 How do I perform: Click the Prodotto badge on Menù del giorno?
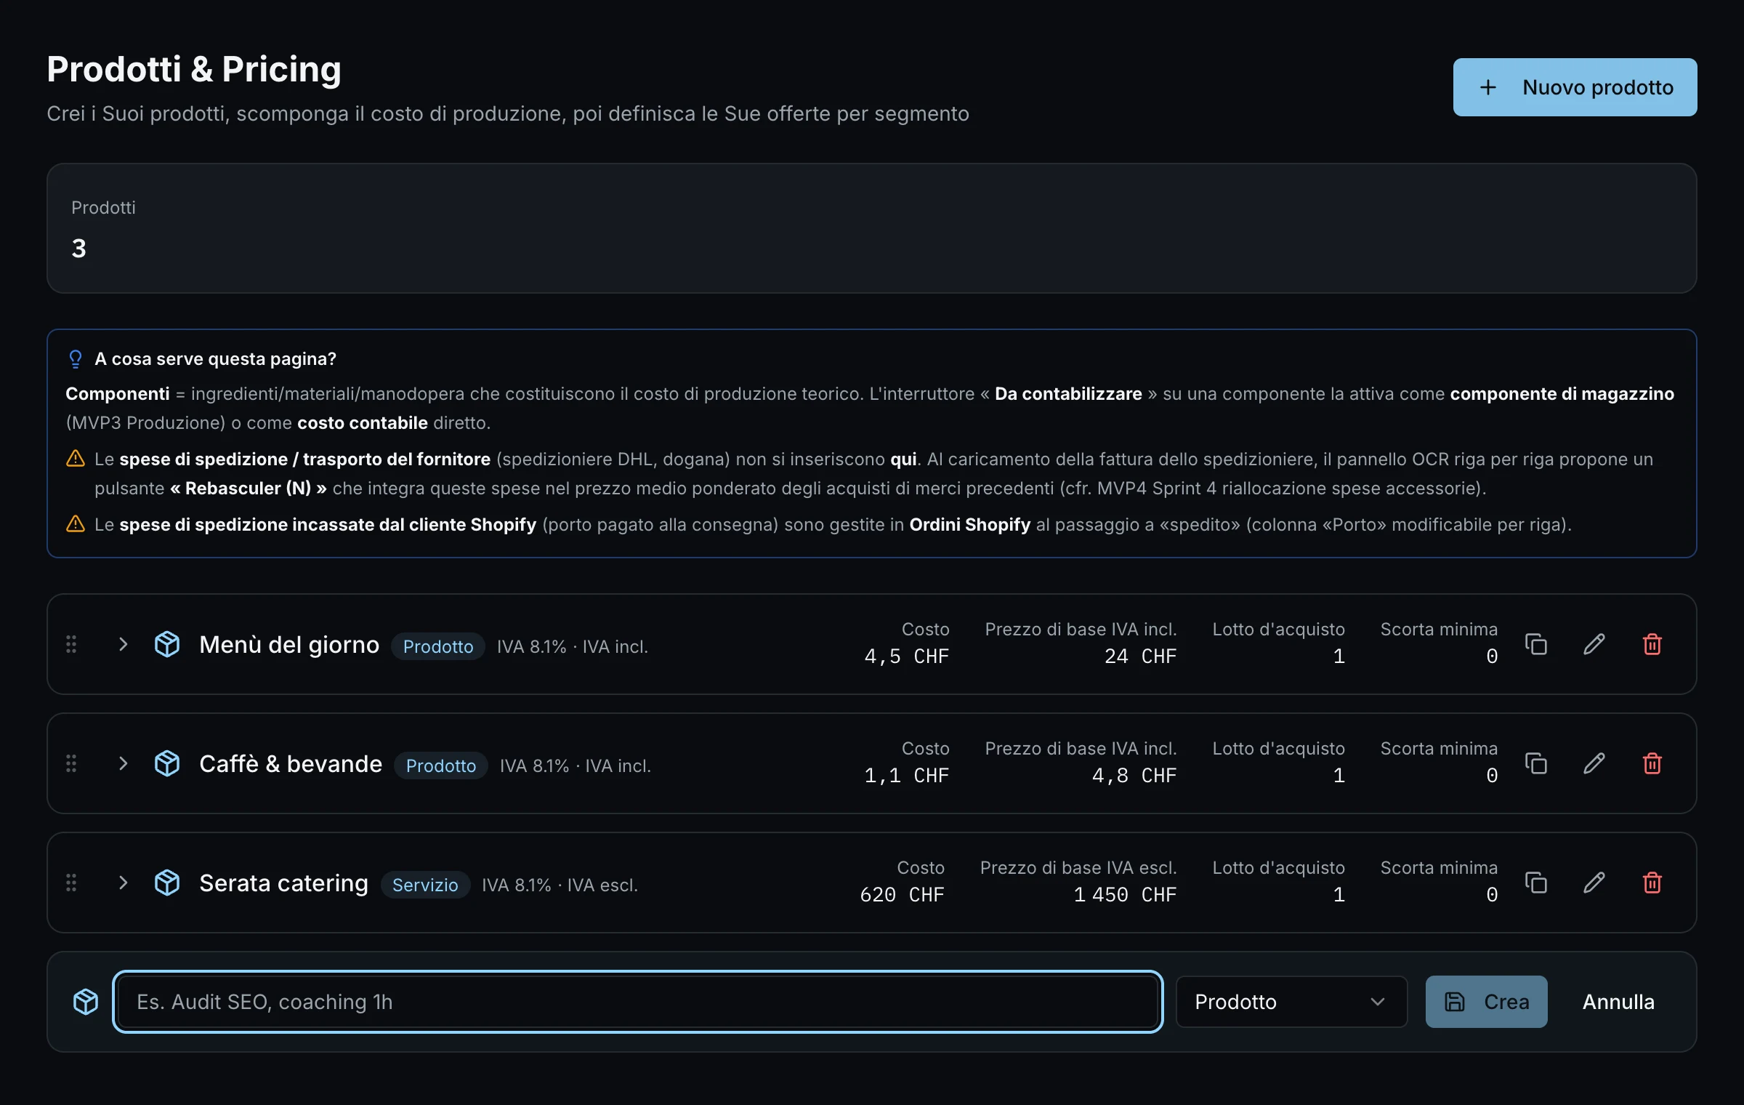click(438, 646)
